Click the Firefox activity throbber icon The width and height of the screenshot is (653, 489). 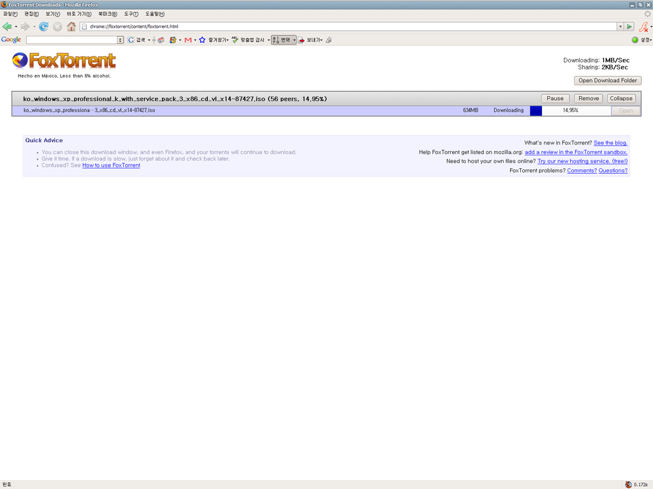pyautogui.click(x=648, y=14)
